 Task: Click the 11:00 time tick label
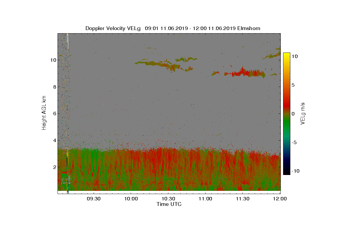[x=205, y=199]
